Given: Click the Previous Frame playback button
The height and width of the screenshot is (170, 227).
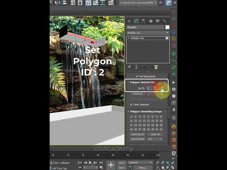Looking at the screenshot, I should tap(85, 162).
